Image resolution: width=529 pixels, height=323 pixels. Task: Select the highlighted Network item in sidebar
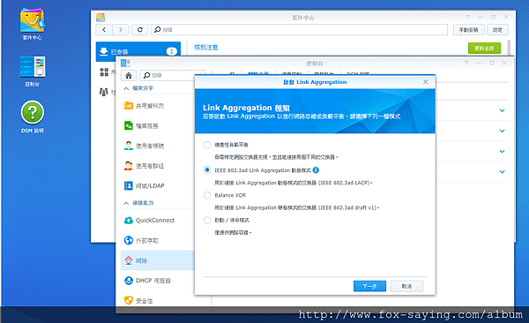click(158, 260)
